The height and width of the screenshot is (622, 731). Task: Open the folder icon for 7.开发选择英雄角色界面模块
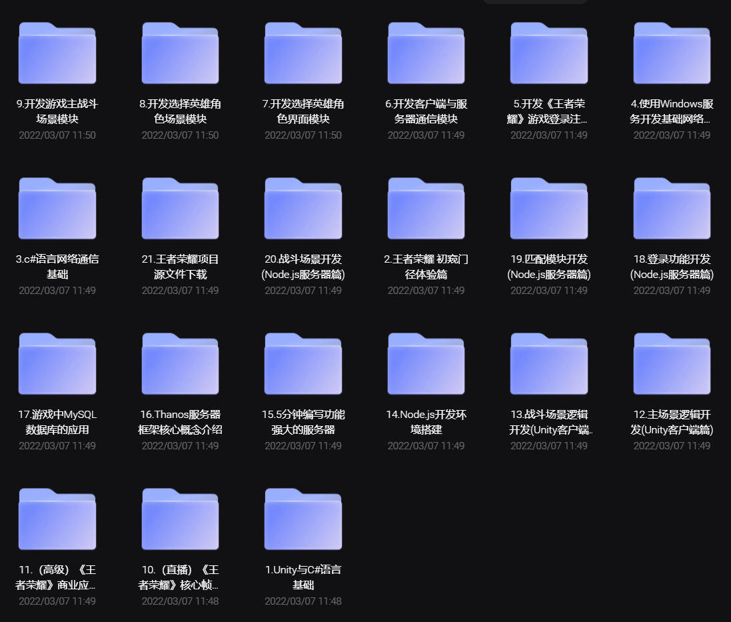(303, 53)
